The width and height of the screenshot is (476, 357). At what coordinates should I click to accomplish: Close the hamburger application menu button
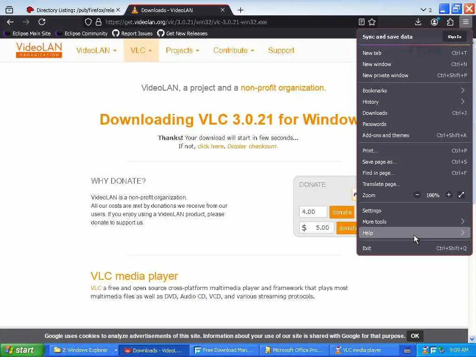(465, 22)
